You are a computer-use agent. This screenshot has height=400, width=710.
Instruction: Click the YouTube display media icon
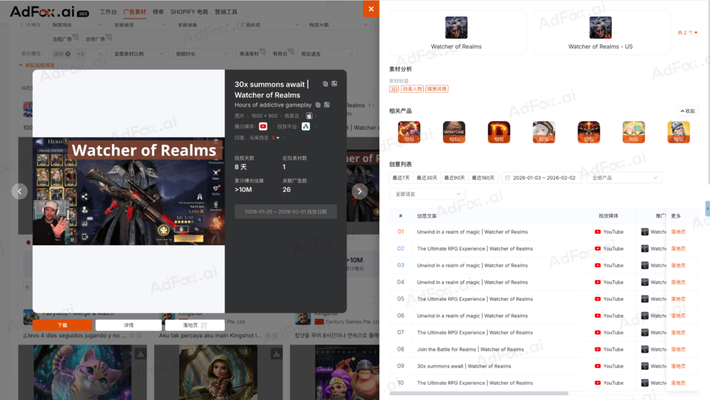click(x=263, y=127)
